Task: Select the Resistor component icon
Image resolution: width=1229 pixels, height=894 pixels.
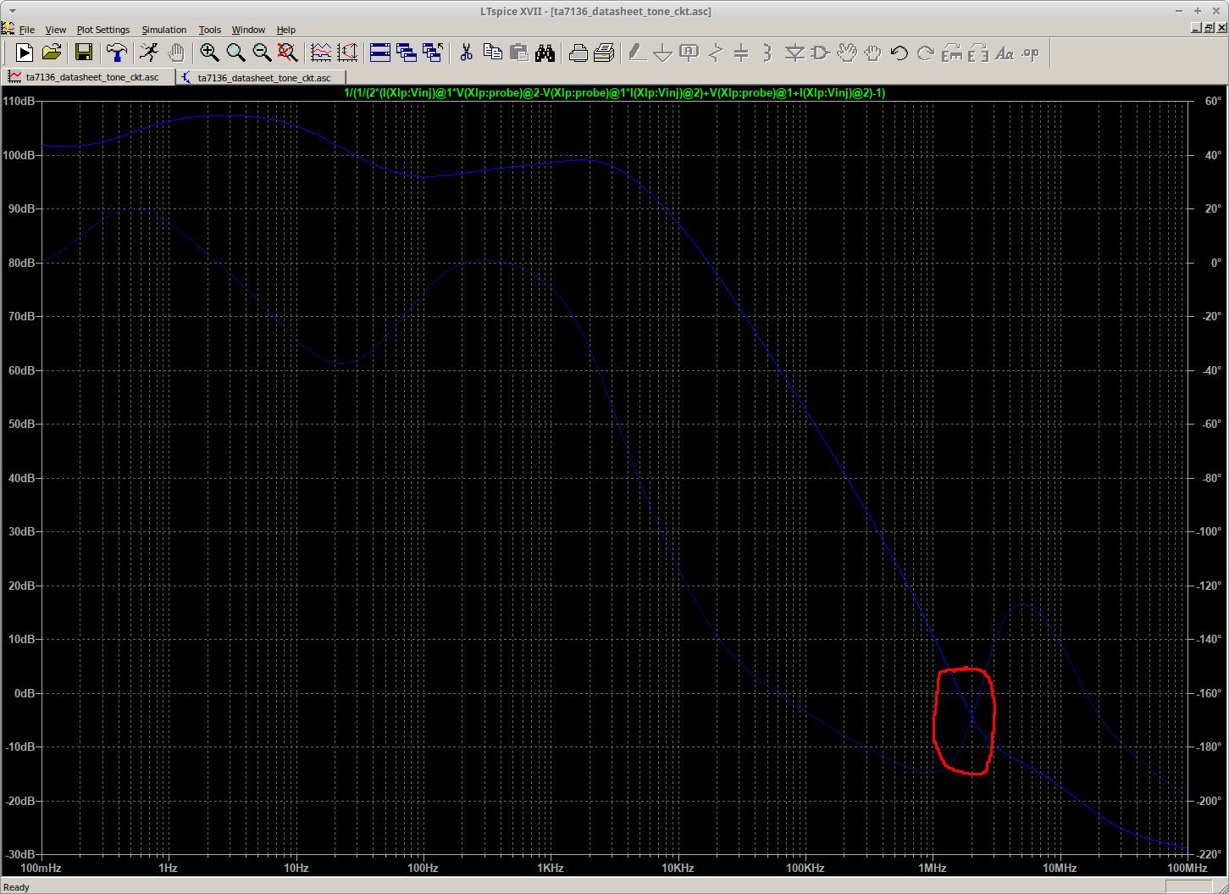Action: pos(716,53)
